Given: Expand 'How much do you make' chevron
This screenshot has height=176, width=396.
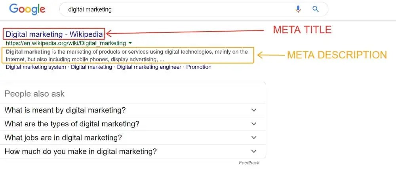Looking at the screenshot, I should pyautogui.click(x=254, y=152).
